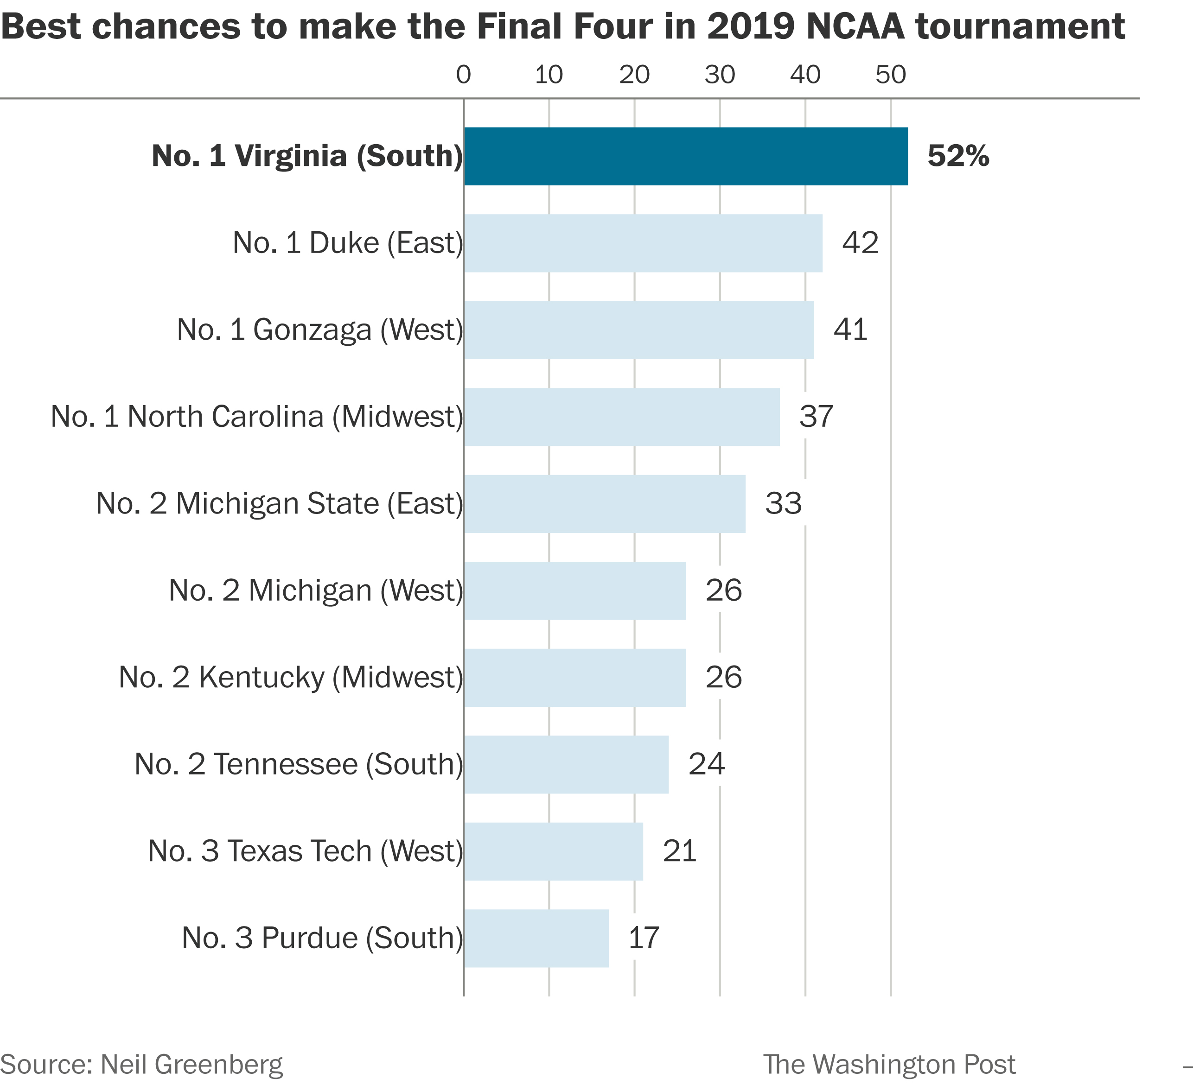The image size is (1193, 1091).
Task: Click the dark blue Virginia bar
Action: pyautogui.click(x=685, y=156)
